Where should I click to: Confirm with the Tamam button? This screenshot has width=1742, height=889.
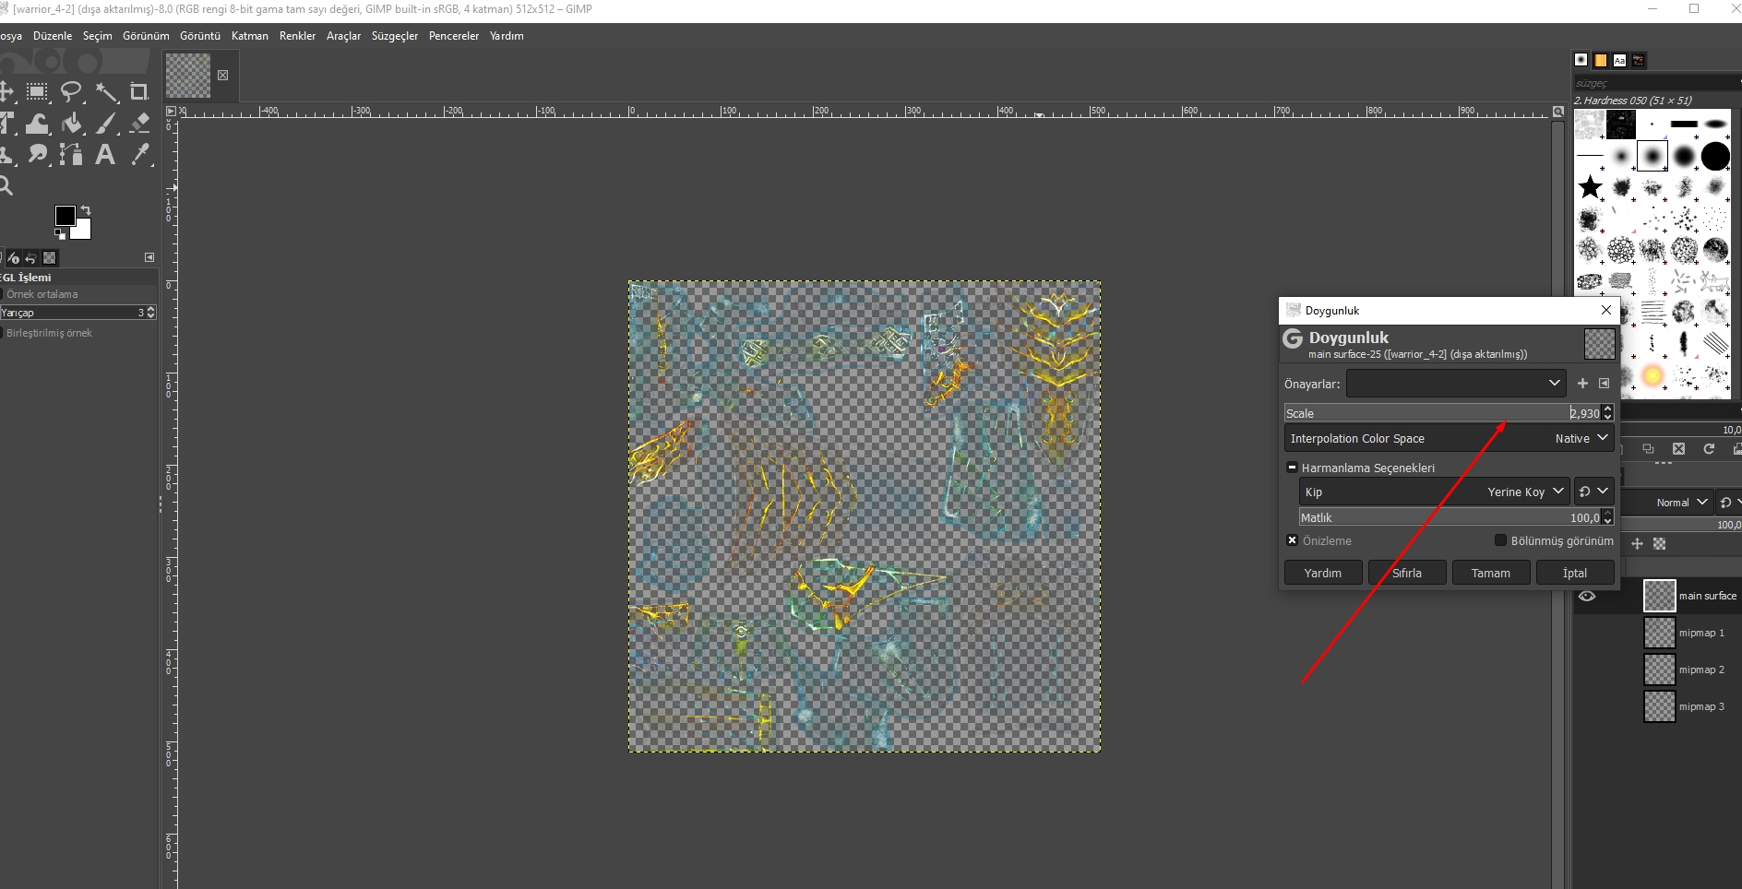(x=1491, y=573)
